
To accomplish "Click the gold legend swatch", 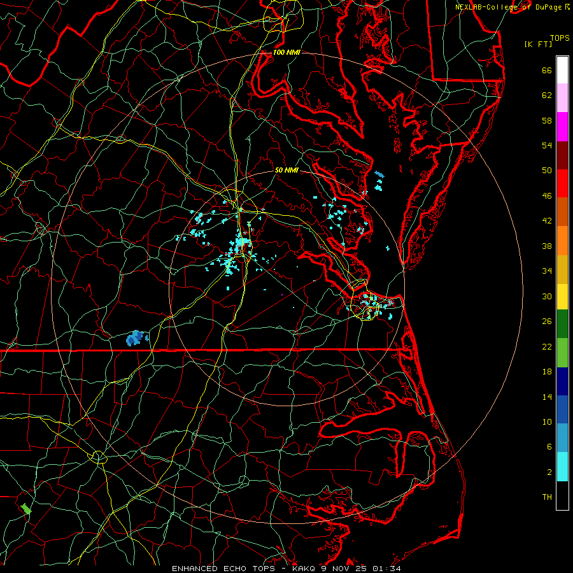I will (562, 269).
